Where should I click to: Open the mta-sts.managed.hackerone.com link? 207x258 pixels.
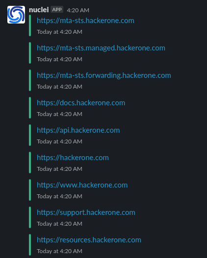click(101, 48)
